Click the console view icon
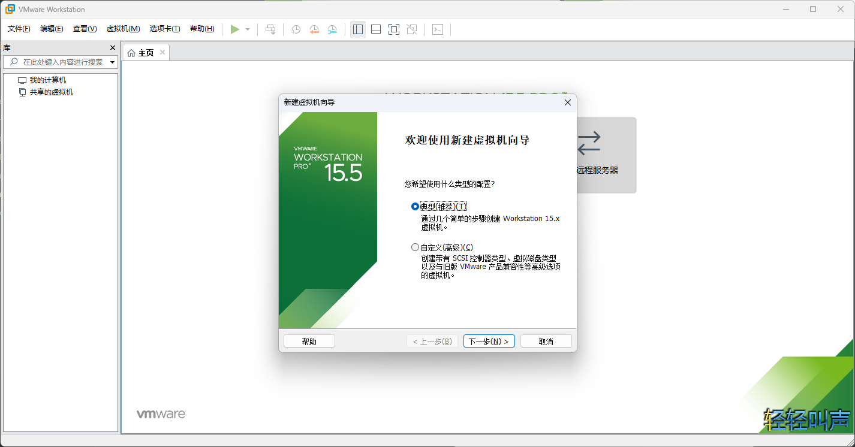The height and width of the screenshot is (447, 855). pos(438,29)
